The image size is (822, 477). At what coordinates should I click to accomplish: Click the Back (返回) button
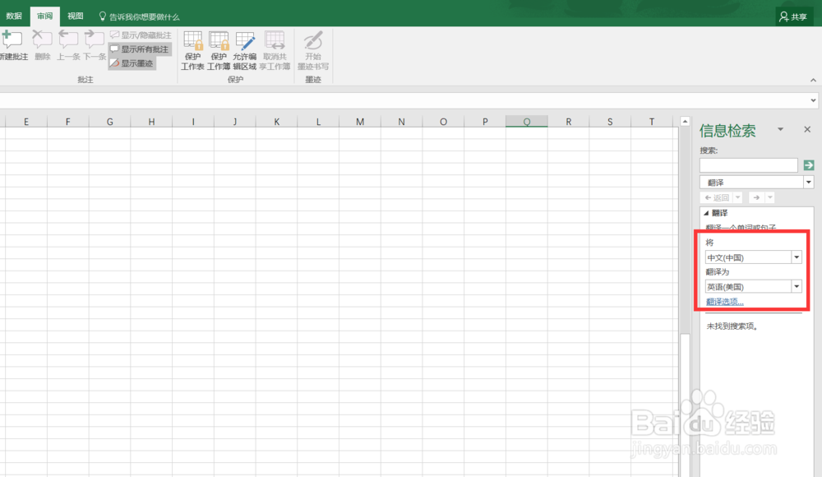[717, 198]
